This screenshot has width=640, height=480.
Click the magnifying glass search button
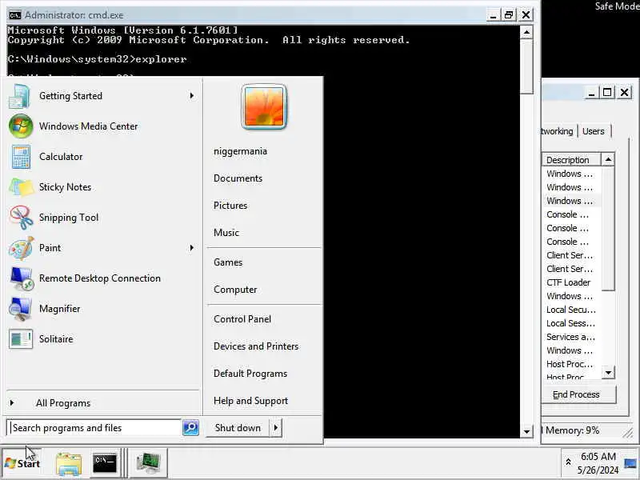coord(190,428)
